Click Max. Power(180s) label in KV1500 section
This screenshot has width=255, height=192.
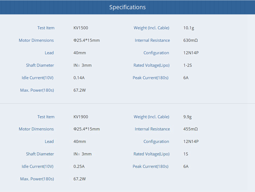[x=37, y=90]
